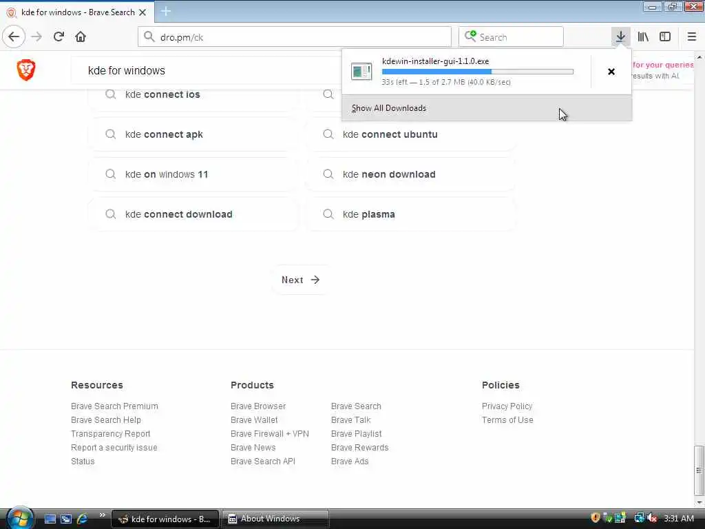The height and width of the screenshot is (529, 705).
Task: Open the hamburger application menu
Action: 691,37
